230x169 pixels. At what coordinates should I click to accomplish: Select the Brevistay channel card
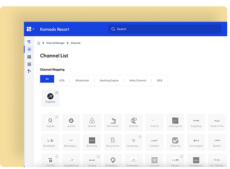[x=92, y=142]
